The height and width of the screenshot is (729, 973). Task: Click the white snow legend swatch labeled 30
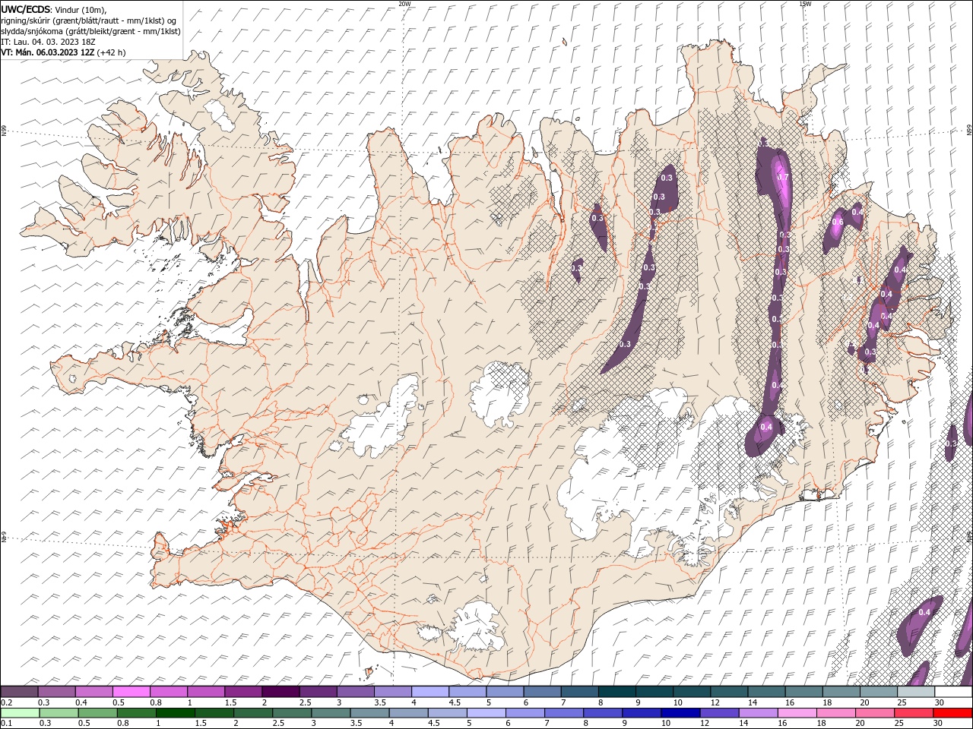[x=952, y=692]
